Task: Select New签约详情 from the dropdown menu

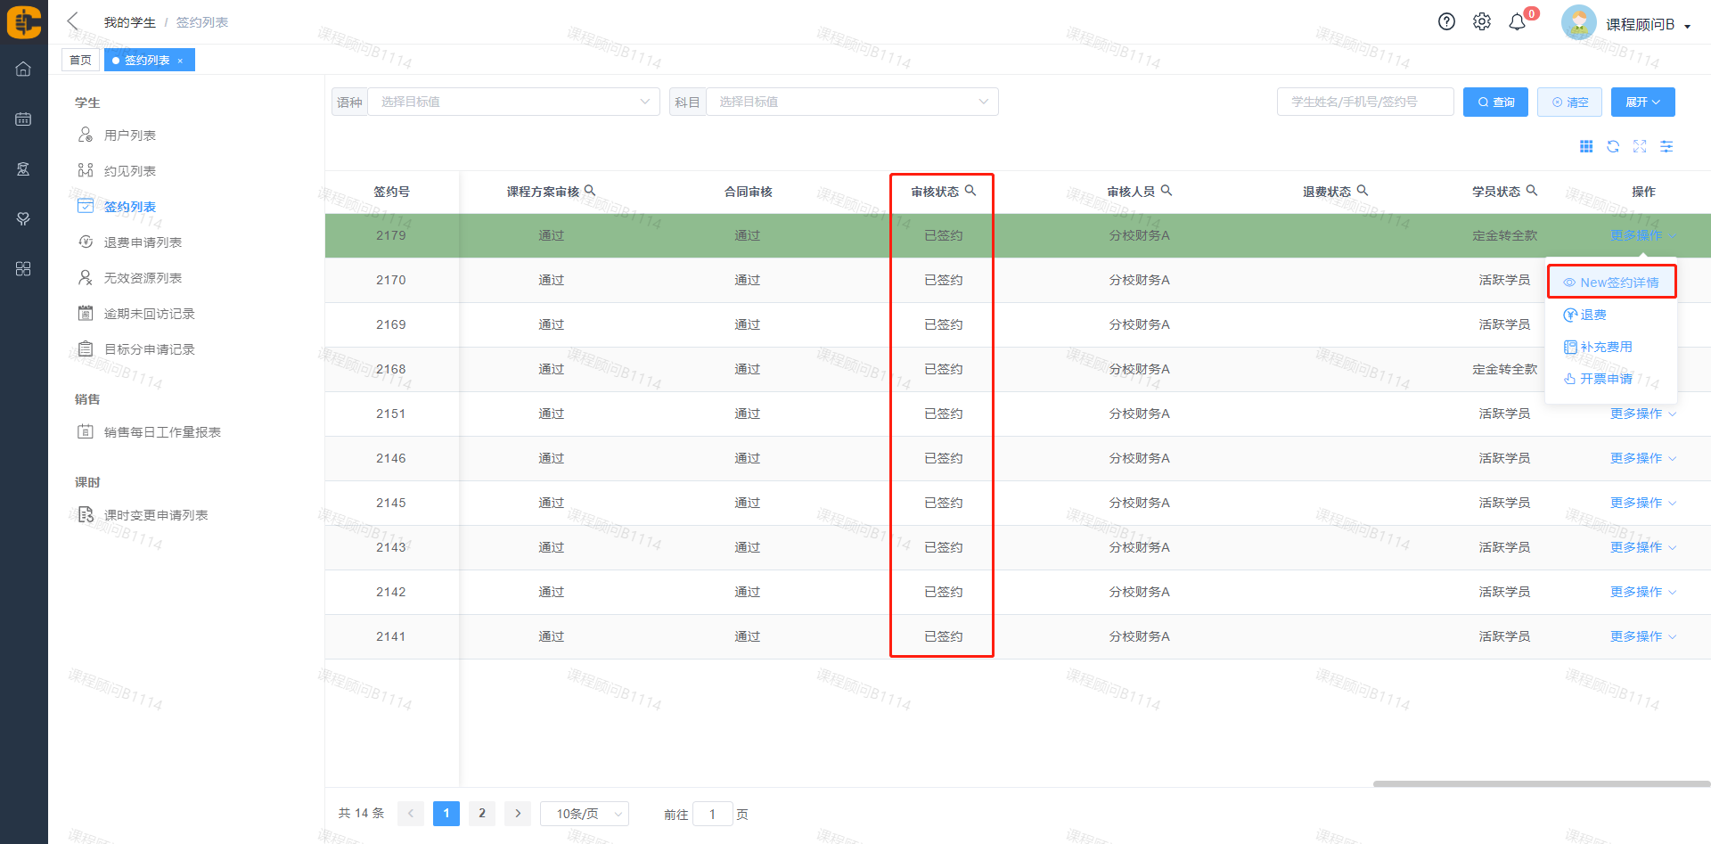Action: [1611, 283]
